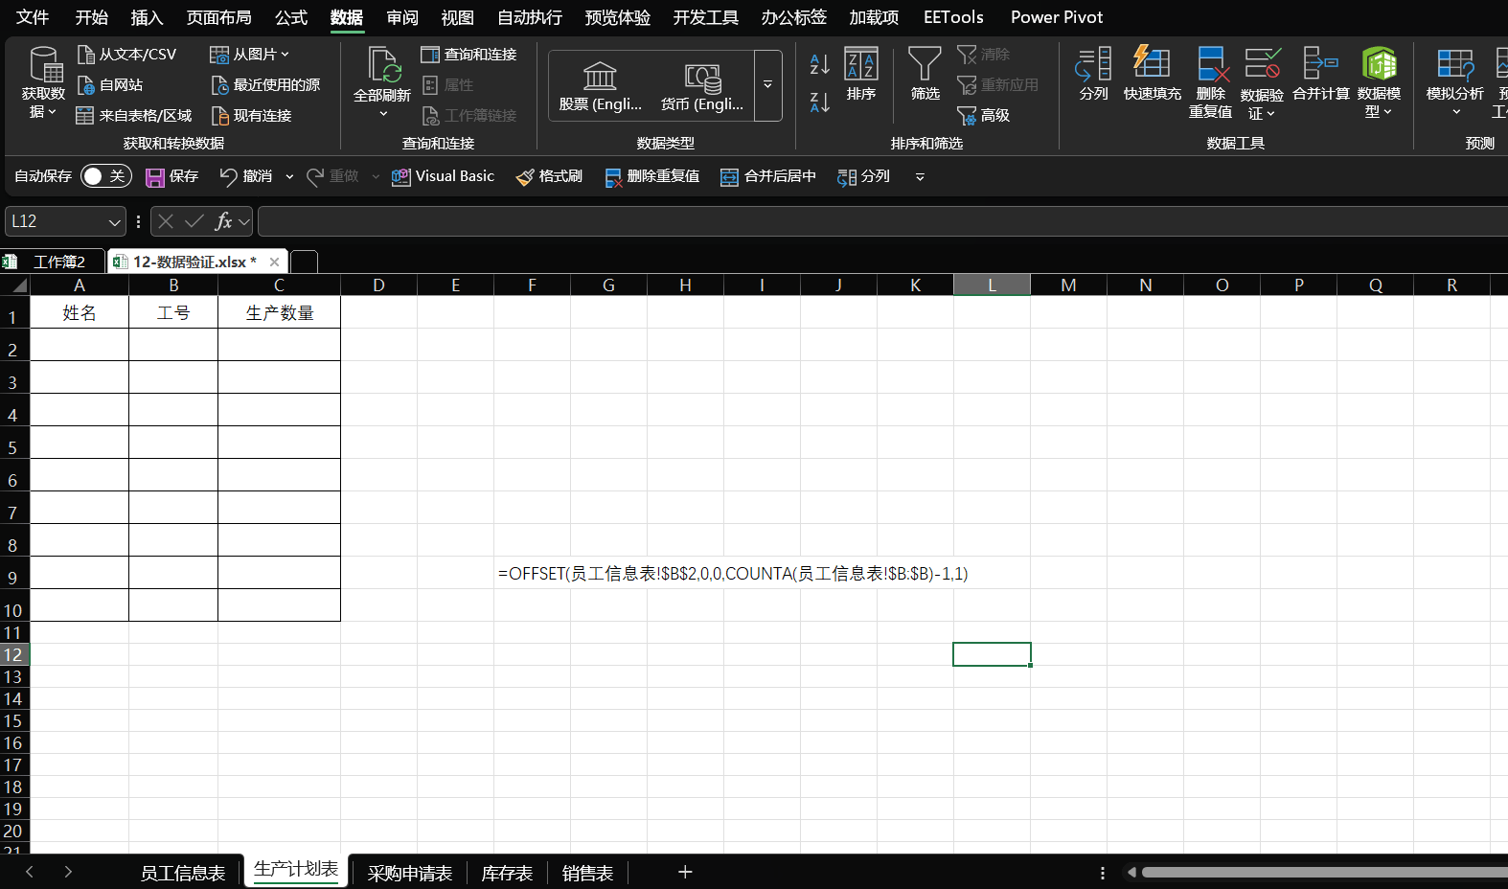
Task: Switch to 销售表 sheet
Action: 587,873
